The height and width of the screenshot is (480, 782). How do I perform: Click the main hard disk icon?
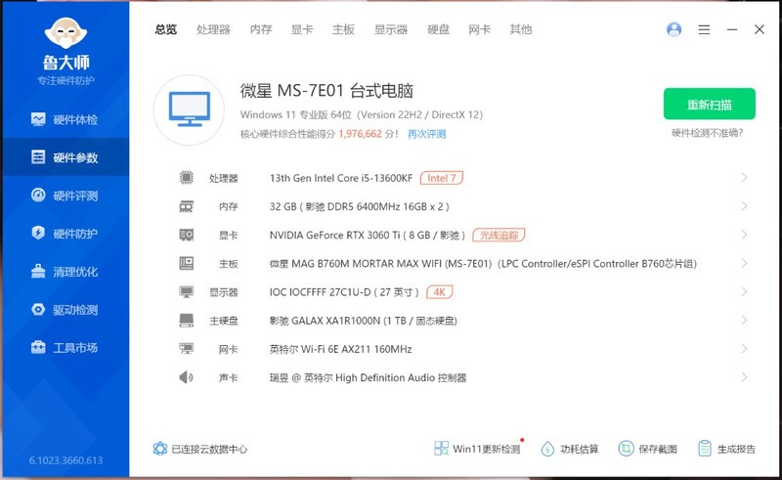tap(186, 320)
